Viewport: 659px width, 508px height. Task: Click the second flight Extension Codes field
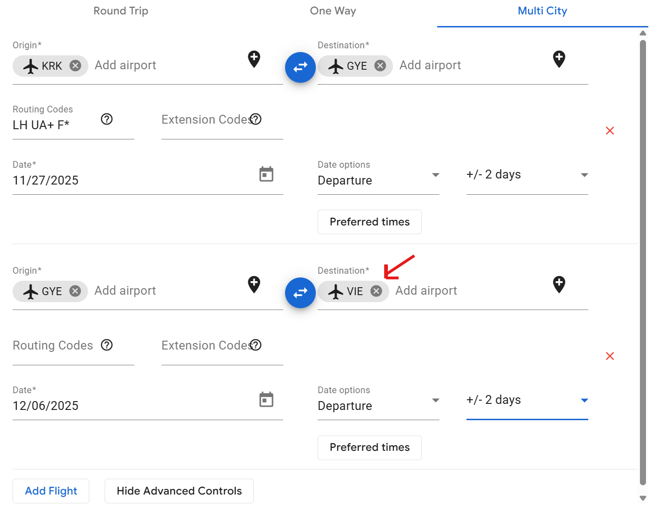[222, 347]
